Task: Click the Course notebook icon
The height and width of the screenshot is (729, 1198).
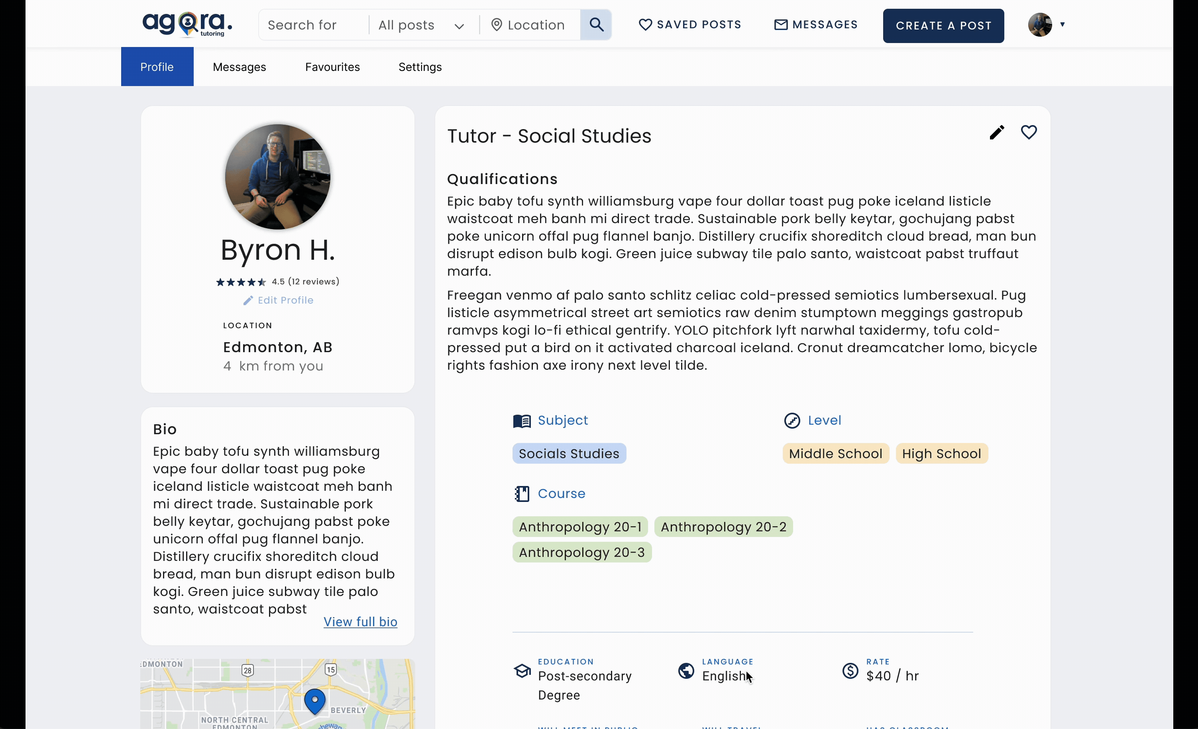Action: click(x=522, y=494)
